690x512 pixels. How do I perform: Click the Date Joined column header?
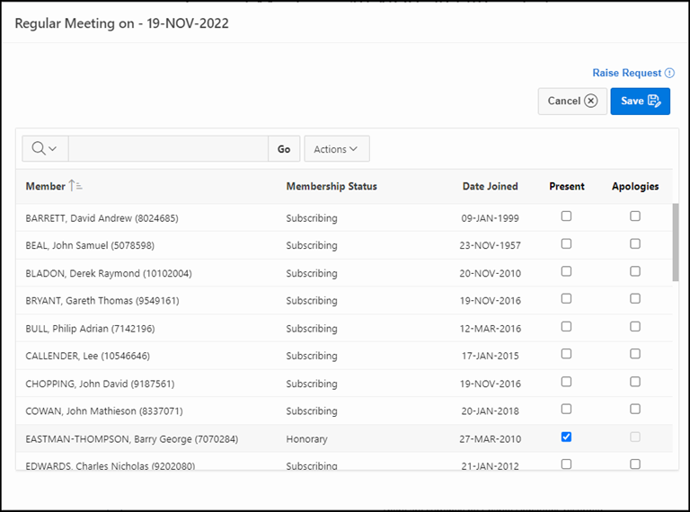point(490,187)
